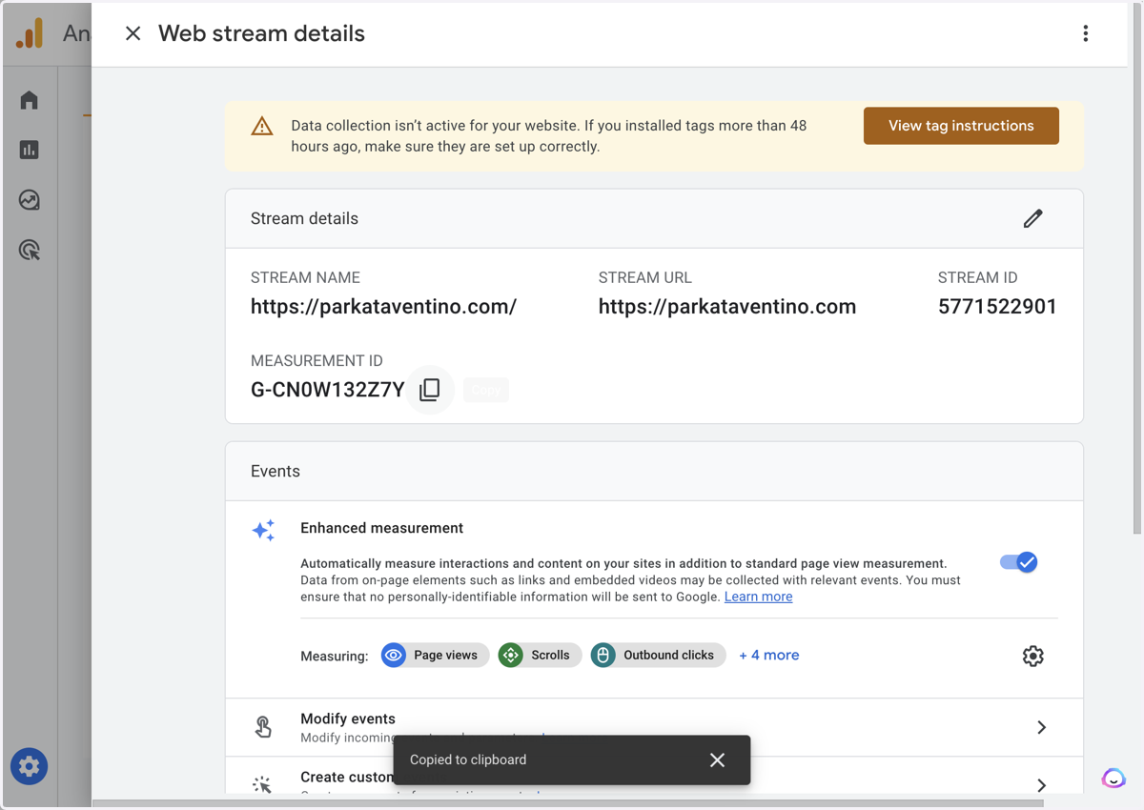
Task: Edit stream details with pencil icon
Action: (x=1032, y=218)
